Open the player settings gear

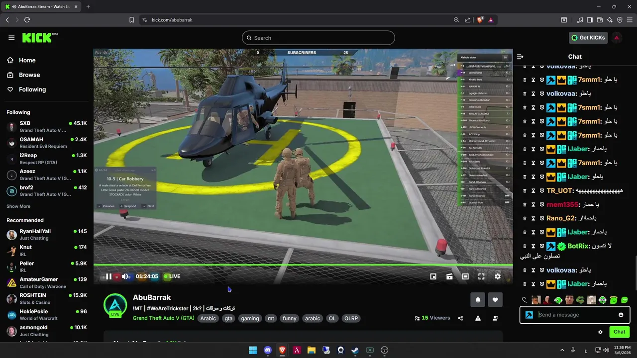coord(498,276)
